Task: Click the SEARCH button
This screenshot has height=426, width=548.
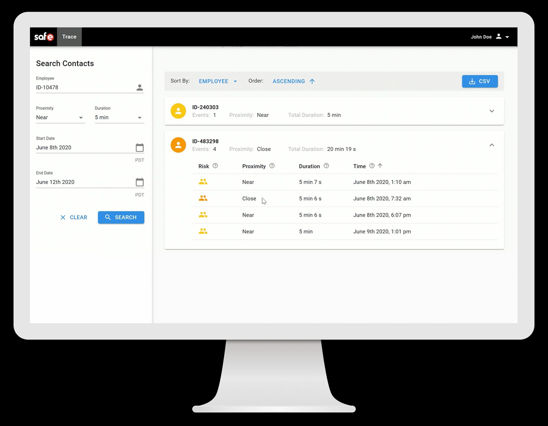Action: click(x=121, y=217)
